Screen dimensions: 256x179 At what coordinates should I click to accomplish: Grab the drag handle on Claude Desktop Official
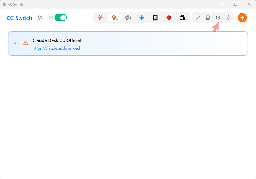pyautogui.click(x=15, y=44)
